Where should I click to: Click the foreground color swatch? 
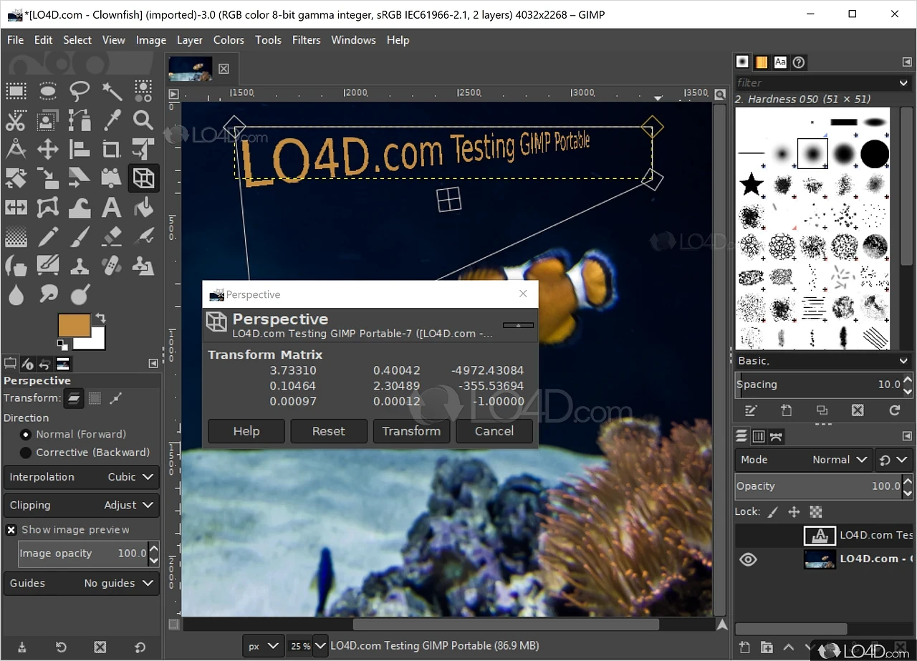[75, 325]
